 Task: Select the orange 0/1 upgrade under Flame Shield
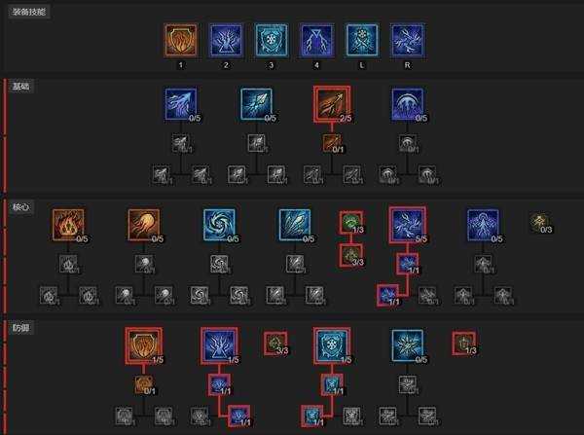click(144, 385)
